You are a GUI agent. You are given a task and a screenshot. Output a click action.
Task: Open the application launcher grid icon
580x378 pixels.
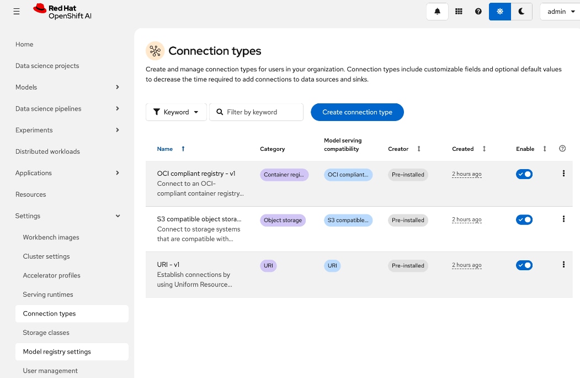(x=459, y=11)
